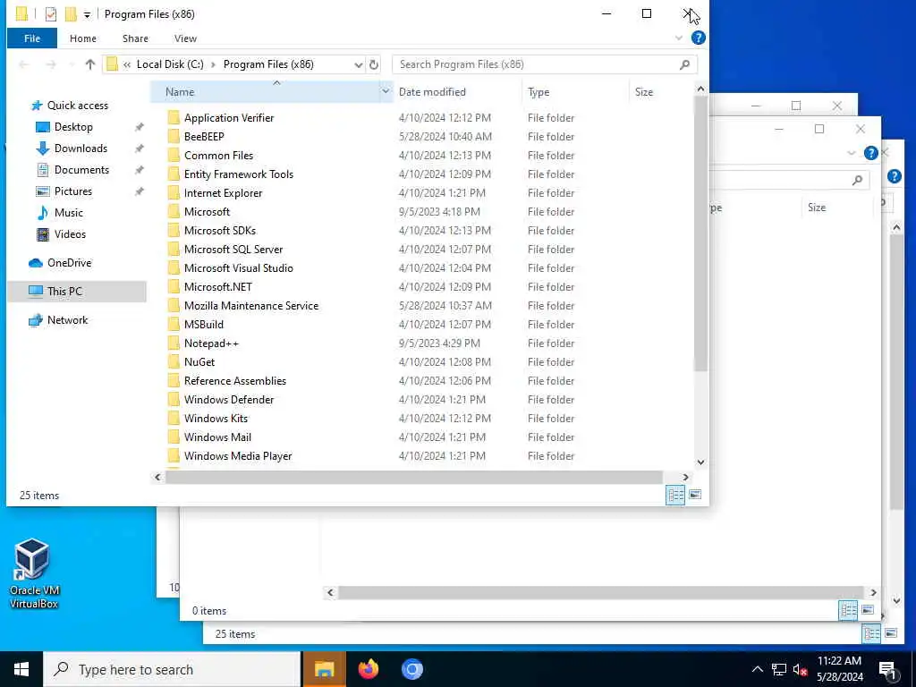Click horizontal scrollbar right arrow in front window
The width and height of the screenshot is (916, 687).
coord(686,478)
